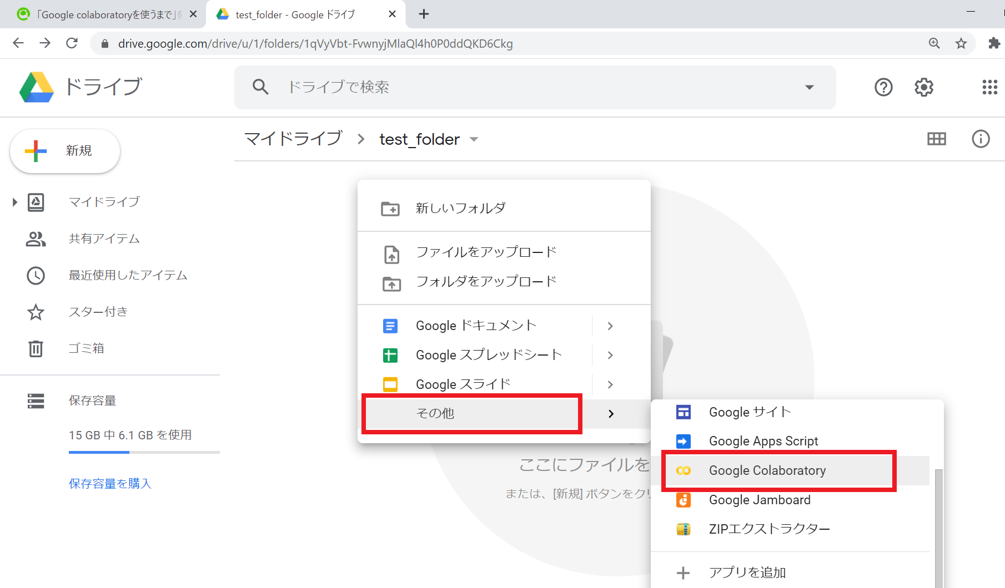Viewport: 1005px width, 588px height.
Task: Click the search magnifier icon in Drive search
Action: 260,87
